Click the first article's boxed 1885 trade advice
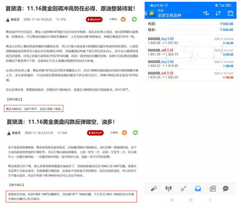 tap(34, 108)
